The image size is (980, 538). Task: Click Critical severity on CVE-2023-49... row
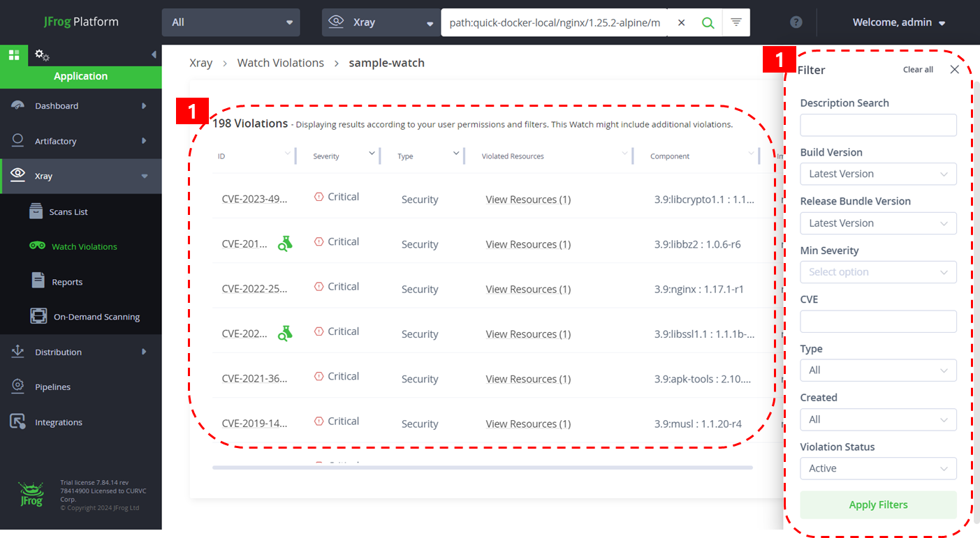[x=337, y=197]
